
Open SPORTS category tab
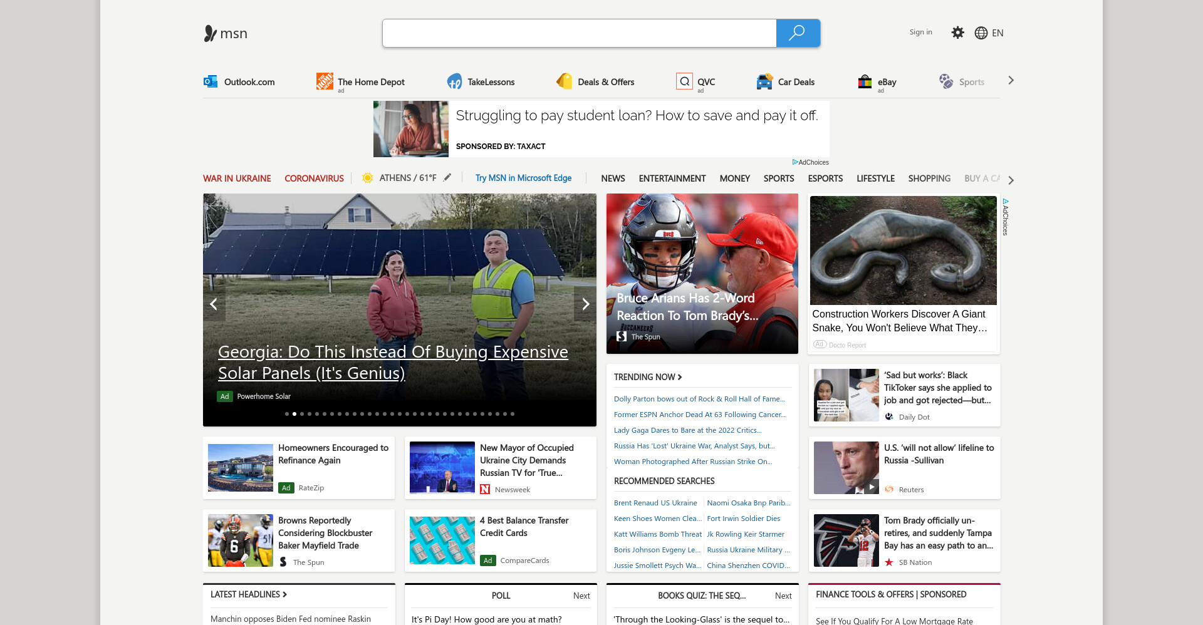click(x=779, y=178)
